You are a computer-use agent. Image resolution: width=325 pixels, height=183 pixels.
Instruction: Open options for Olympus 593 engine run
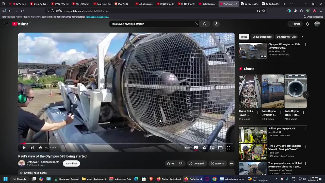point(305,45)
